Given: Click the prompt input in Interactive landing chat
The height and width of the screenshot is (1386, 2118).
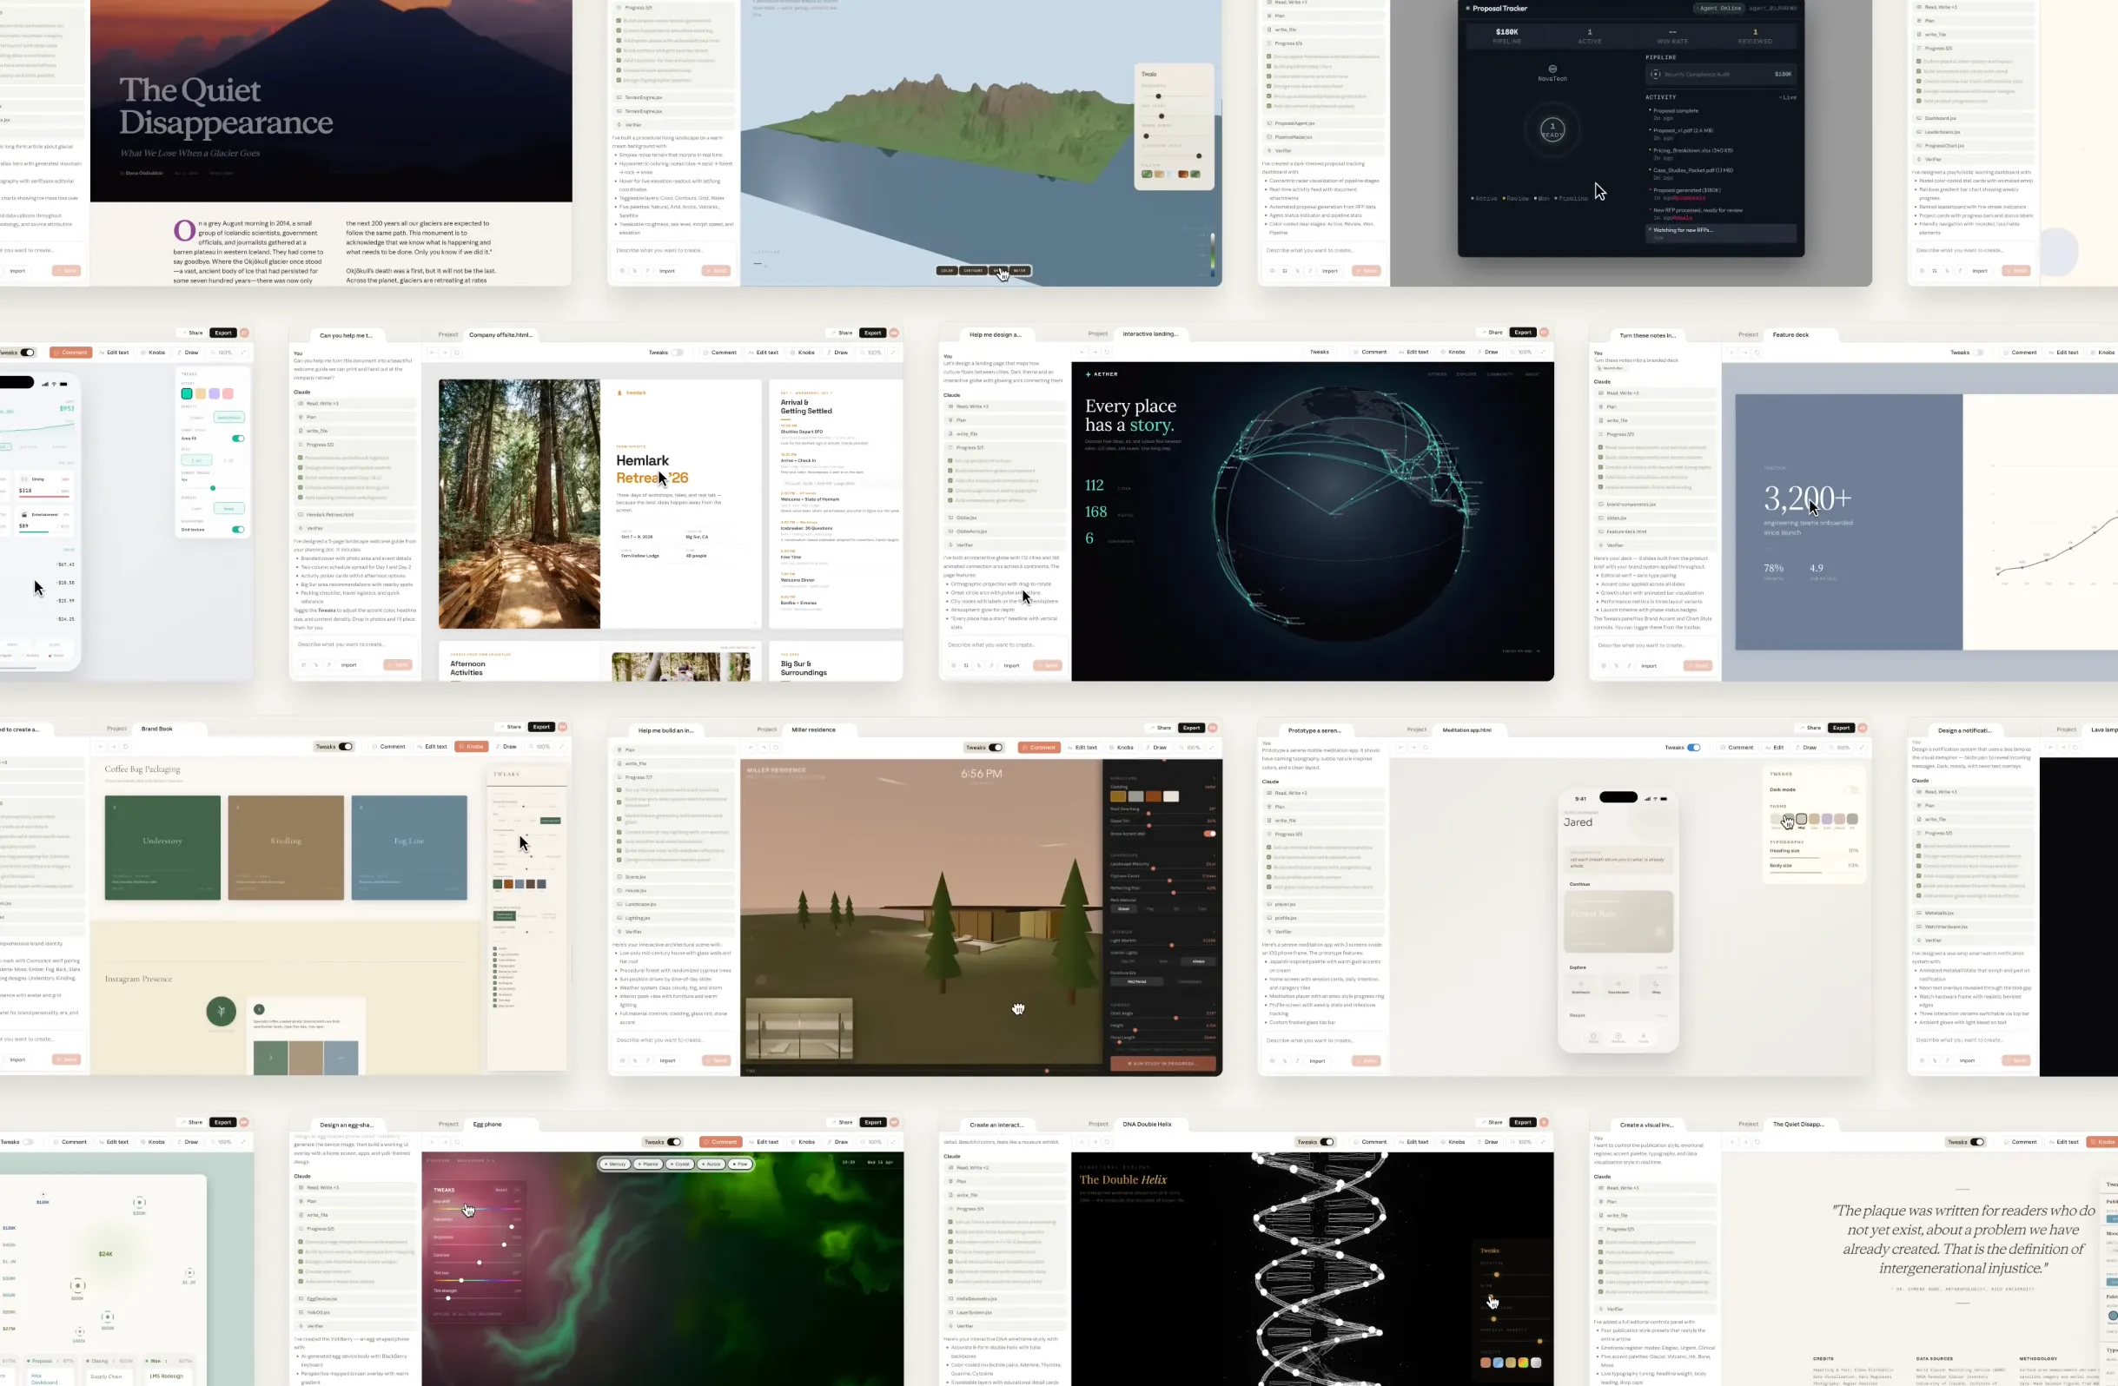Looking at the screenshot, I should coord(1006,645).
